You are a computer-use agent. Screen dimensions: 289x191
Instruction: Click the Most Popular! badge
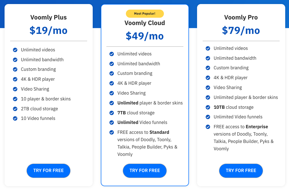coord(145,14)
